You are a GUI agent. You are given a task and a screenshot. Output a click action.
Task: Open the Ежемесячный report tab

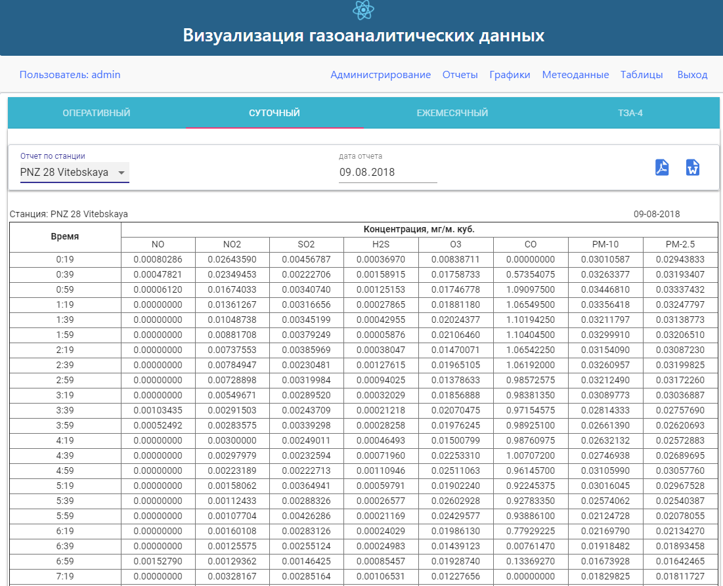[x=452, y=113]
